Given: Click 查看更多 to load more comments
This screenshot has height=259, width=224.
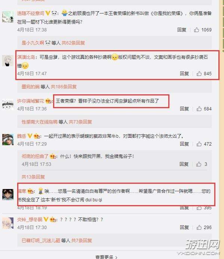Looking at the screenshot, I should 106,257.
